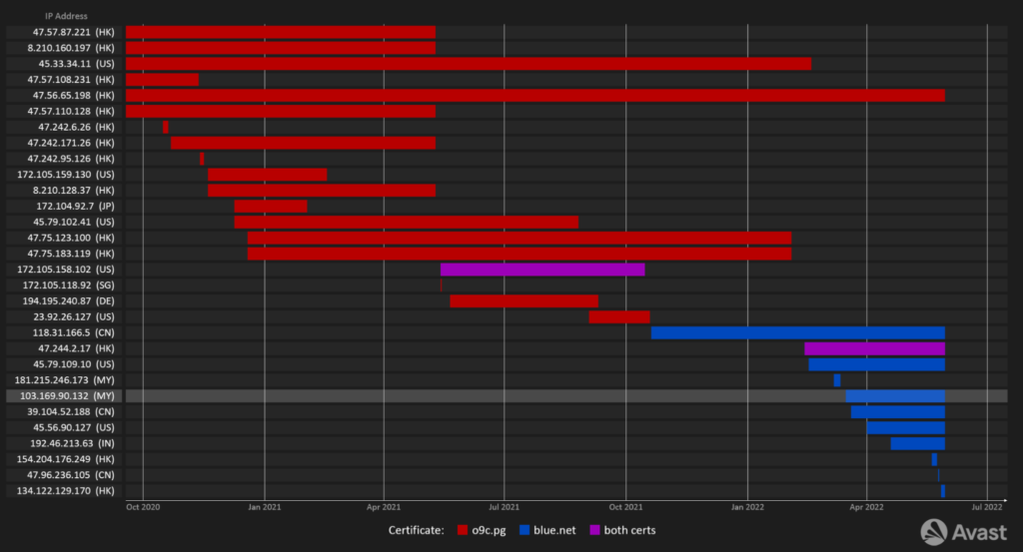Screen dimensions: 1023x552
Task: Click the red bar for 23.92.26.127
Action: tap(619, 316)
